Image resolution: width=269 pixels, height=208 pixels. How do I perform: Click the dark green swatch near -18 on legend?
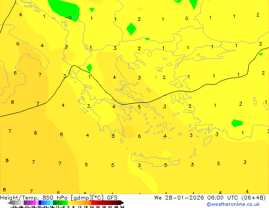(55, 202)
